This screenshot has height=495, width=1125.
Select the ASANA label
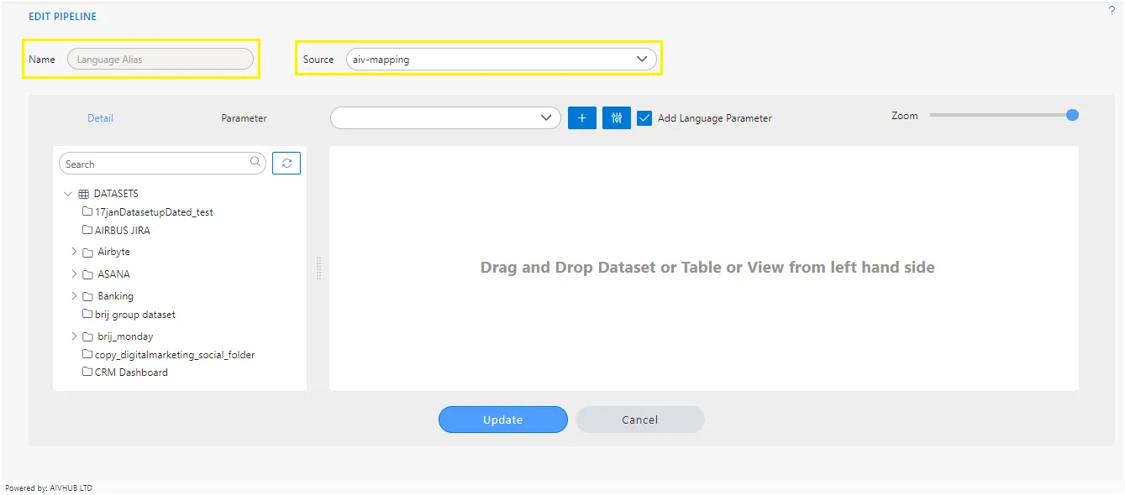point(113,274)
